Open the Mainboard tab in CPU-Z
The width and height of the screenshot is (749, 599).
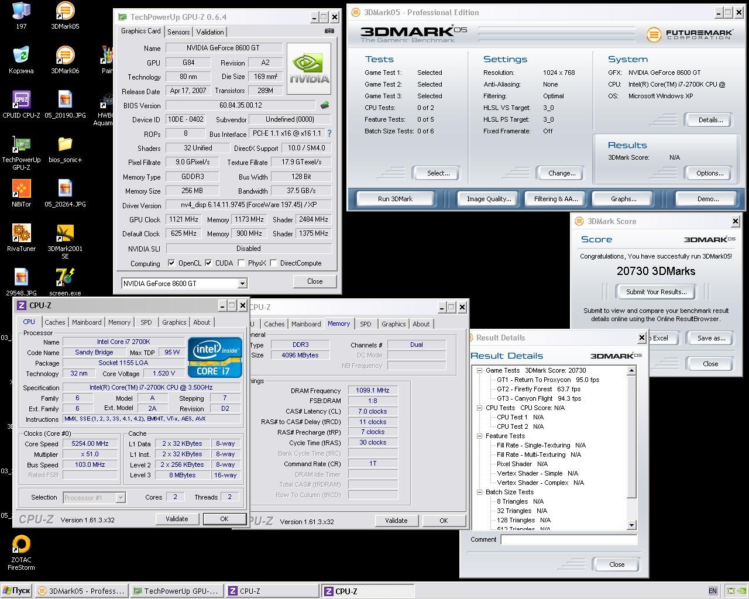pyautogui.click(x=87, y=322)
